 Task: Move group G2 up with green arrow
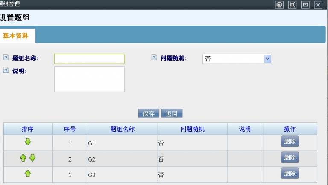23,158
